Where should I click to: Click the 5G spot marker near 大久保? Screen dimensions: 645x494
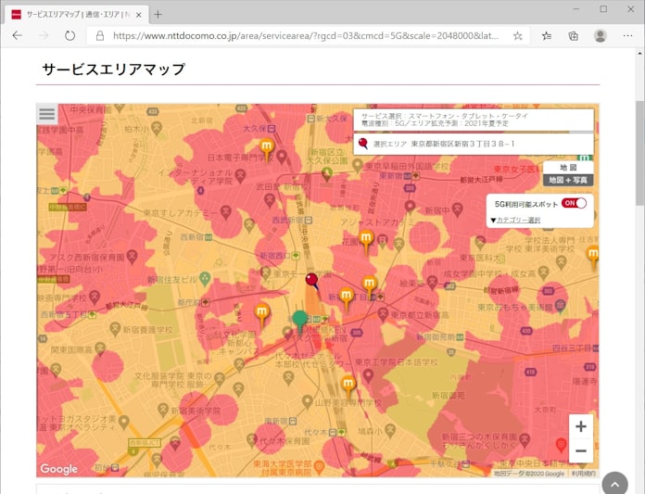click(267, 148)
